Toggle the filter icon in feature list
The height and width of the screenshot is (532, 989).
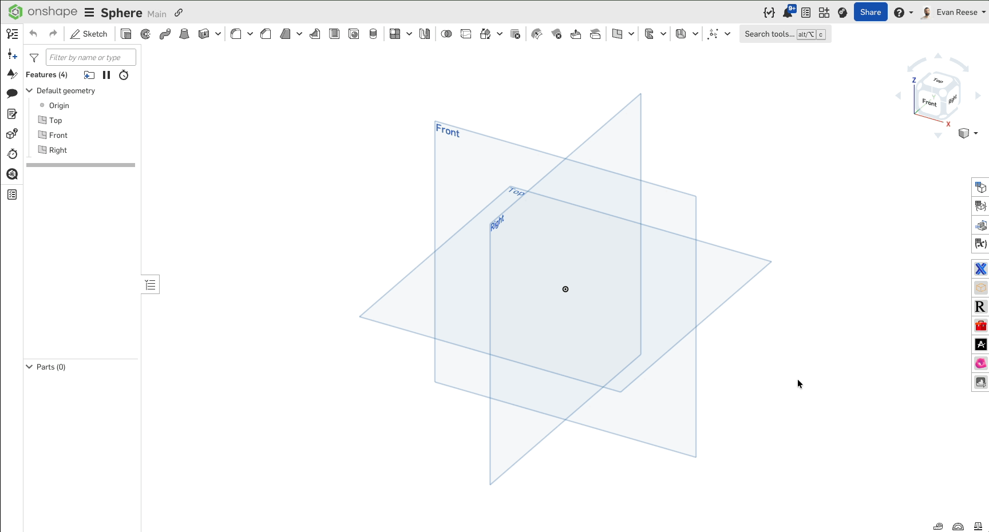tap(34, 58)
